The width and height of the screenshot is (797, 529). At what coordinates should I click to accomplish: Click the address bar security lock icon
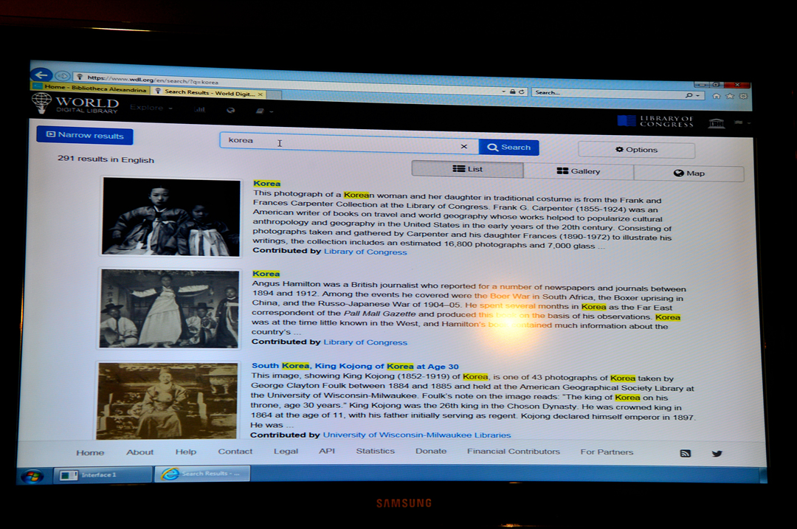pyautogui.click(x=512, y=91)
